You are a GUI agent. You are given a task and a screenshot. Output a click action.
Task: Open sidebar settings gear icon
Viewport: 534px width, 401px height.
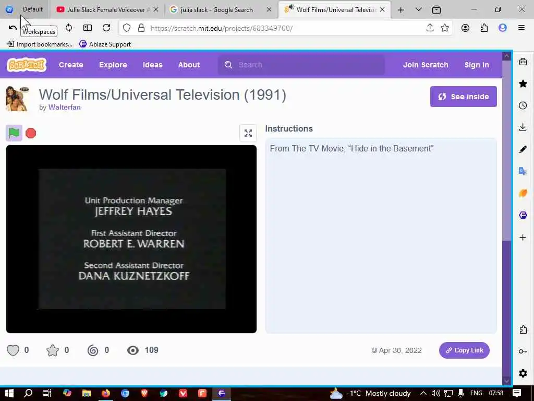pyautogui.click(x=523, y=373)
